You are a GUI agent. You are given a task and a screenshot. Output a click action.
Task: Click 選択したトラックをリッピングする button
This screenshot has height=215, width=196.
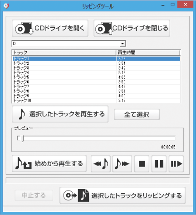point(122,196)
